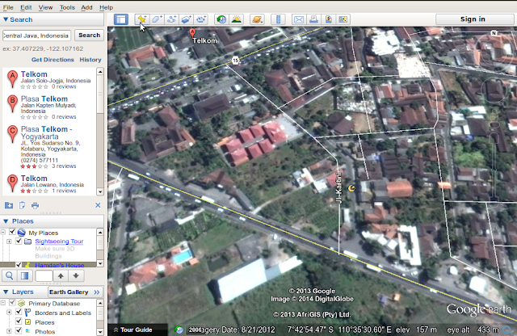Email the current view
Screen dimensions: 517x336
point(299,19)
